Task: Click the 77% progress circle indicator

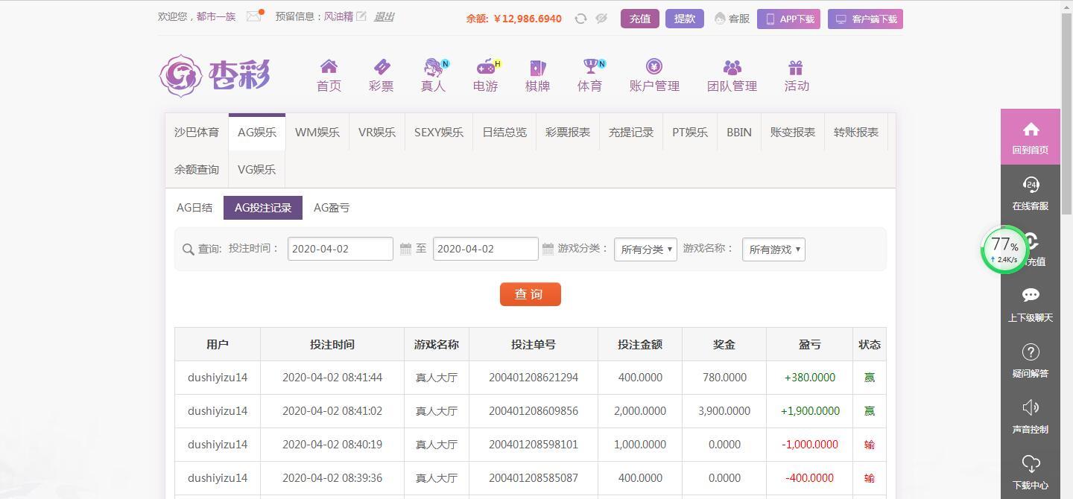Action: click(x=1004, y=250)
